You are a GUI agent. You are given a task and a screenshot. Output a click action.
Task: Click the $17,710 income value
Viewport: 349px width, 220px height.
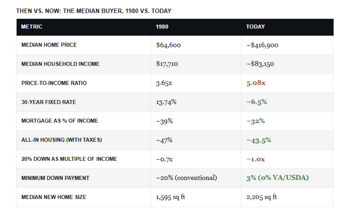click(x=167, y=64)
